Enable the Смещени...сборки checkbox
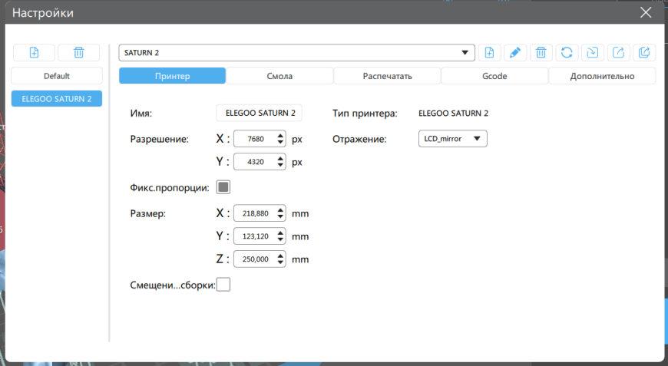Screen dimensions: 668x366 (x=223, y=285)
